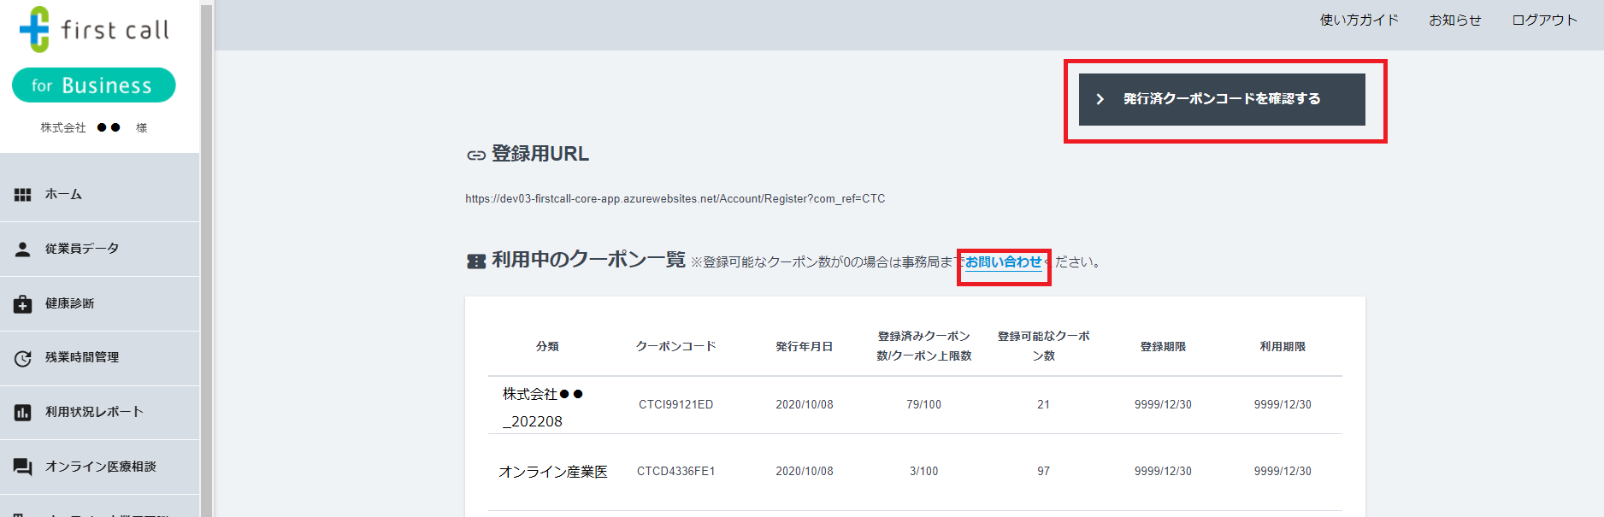Open the 従業員データ menu item
The width and height of the screenshot is (1604, 517).
click(x=99, y=249)
